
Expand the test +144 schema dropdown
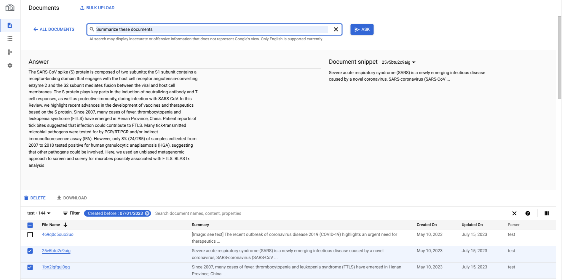(39, 213)
